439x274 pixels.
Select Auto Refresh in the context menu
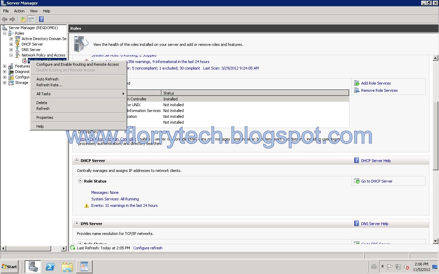78,79
